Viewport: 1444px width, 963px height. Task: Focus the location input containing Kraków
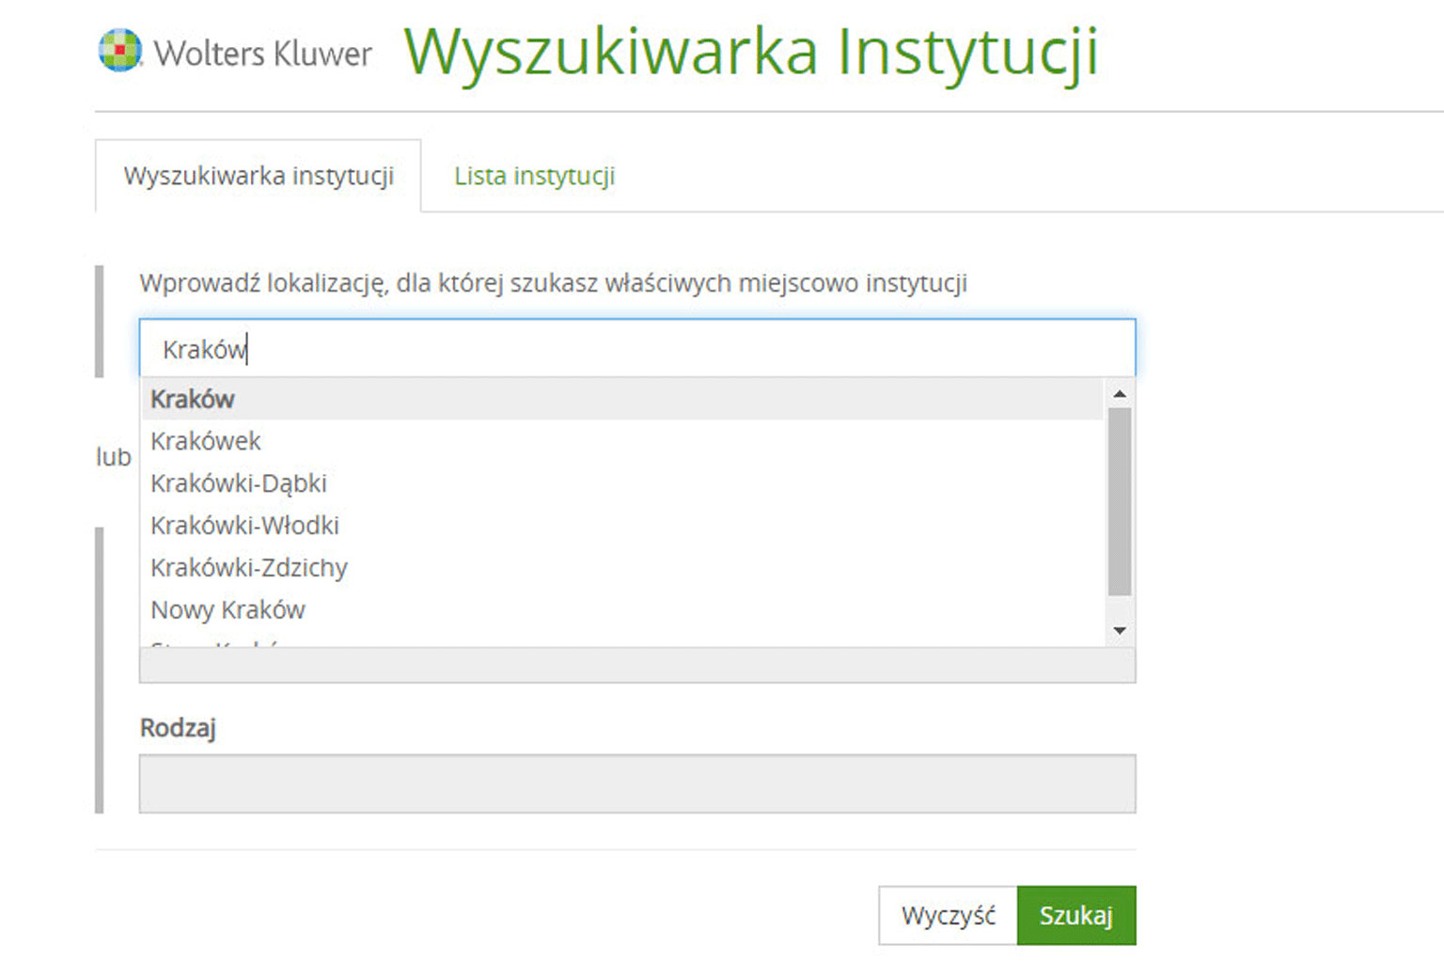pyautogui.click(x=636, y=349)
